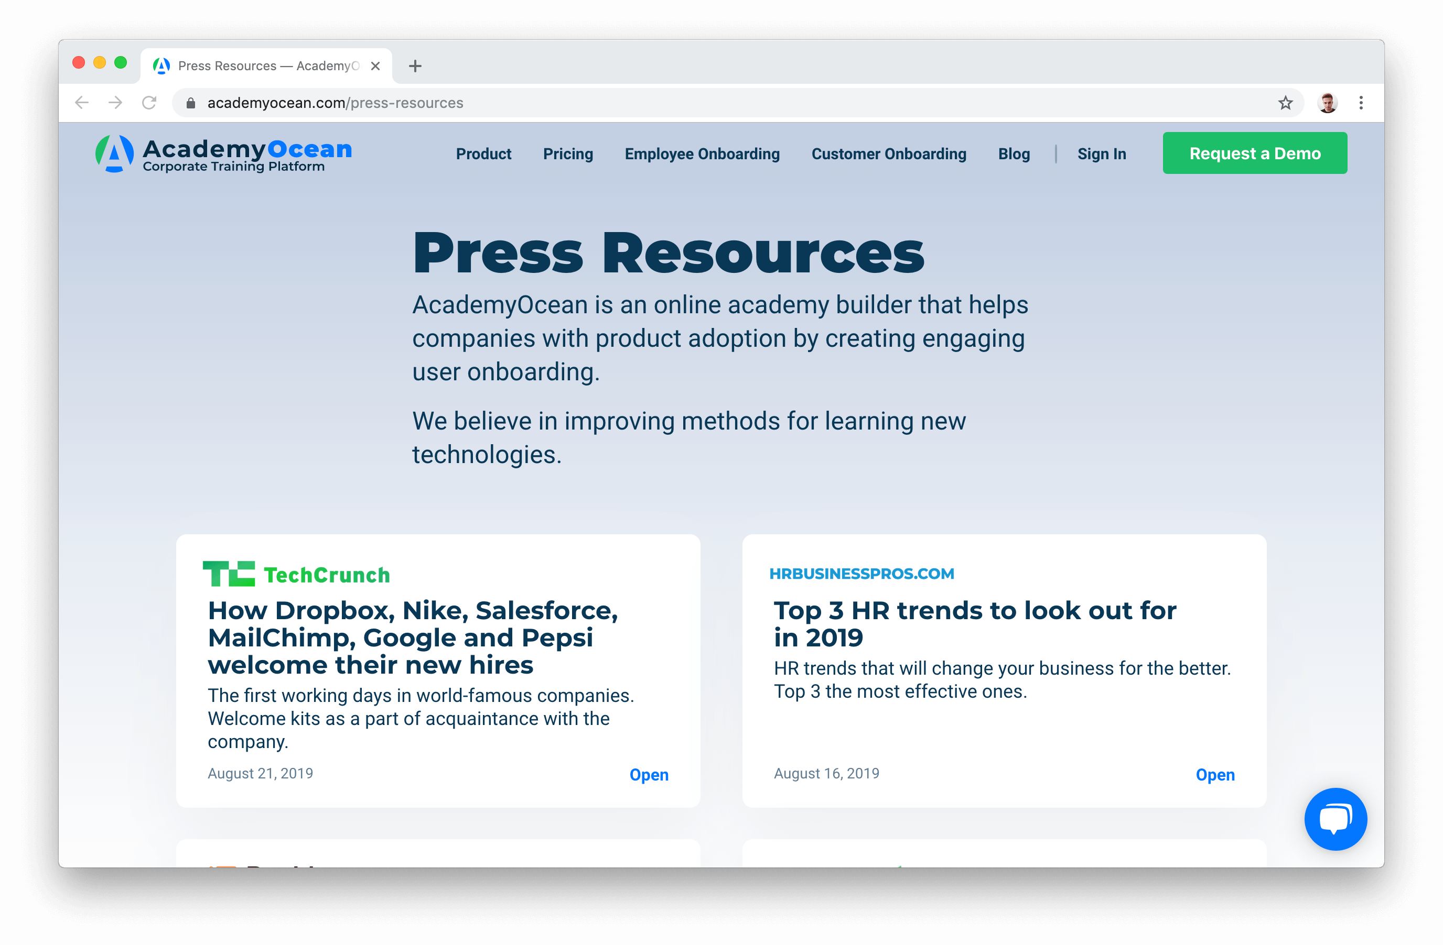This screenshot has height=945, width=1443.
Task: Click the AcademyOcean wordmark text
Action: [247, 148]
